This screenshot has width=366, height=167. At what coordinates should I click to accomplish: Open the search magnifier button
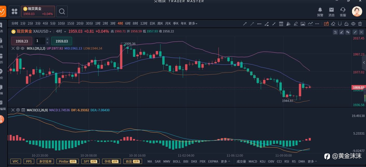pos(62,11)
